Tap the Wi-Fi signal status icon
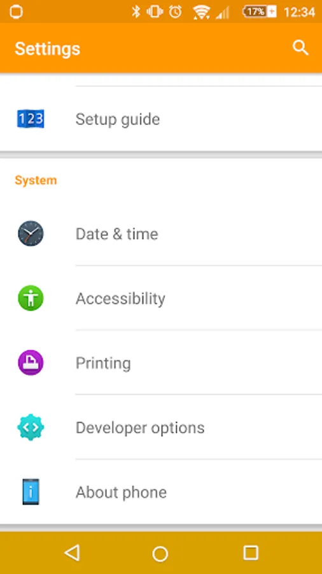 click(201, 12)
